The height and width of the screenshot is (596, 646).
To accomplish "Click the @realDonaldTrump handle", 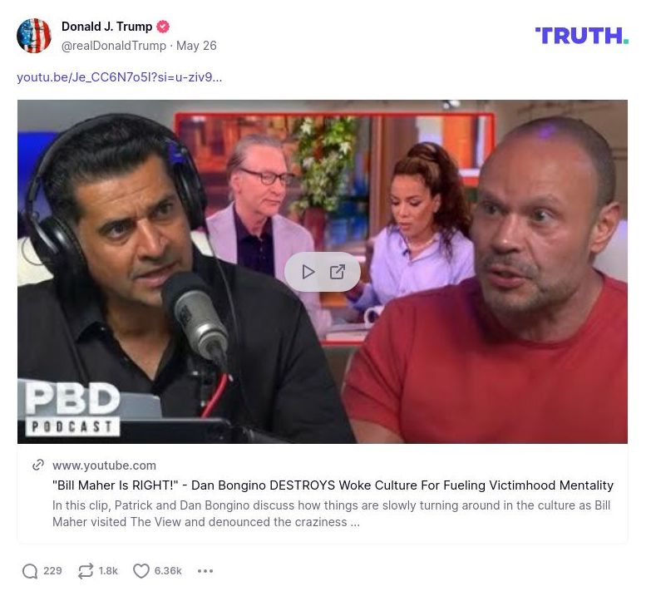I will pos(114,46).
